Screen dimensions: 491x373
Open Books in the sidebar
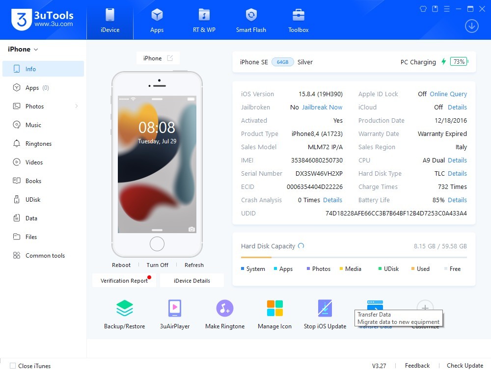pyautogui.click(x=43, y=181)
